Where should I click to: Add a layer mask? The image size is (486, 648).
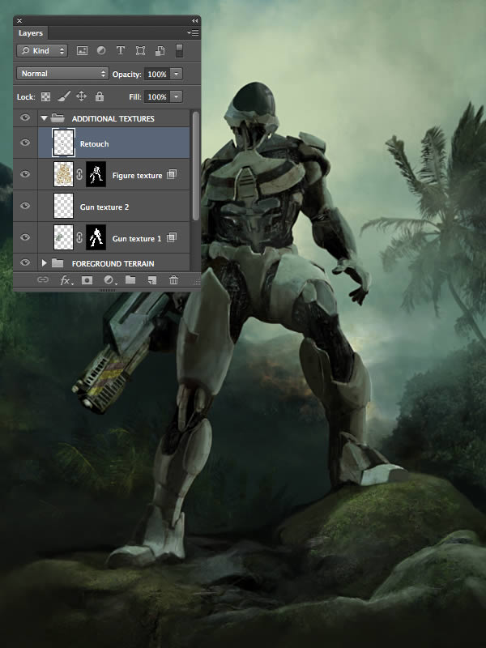87,280
